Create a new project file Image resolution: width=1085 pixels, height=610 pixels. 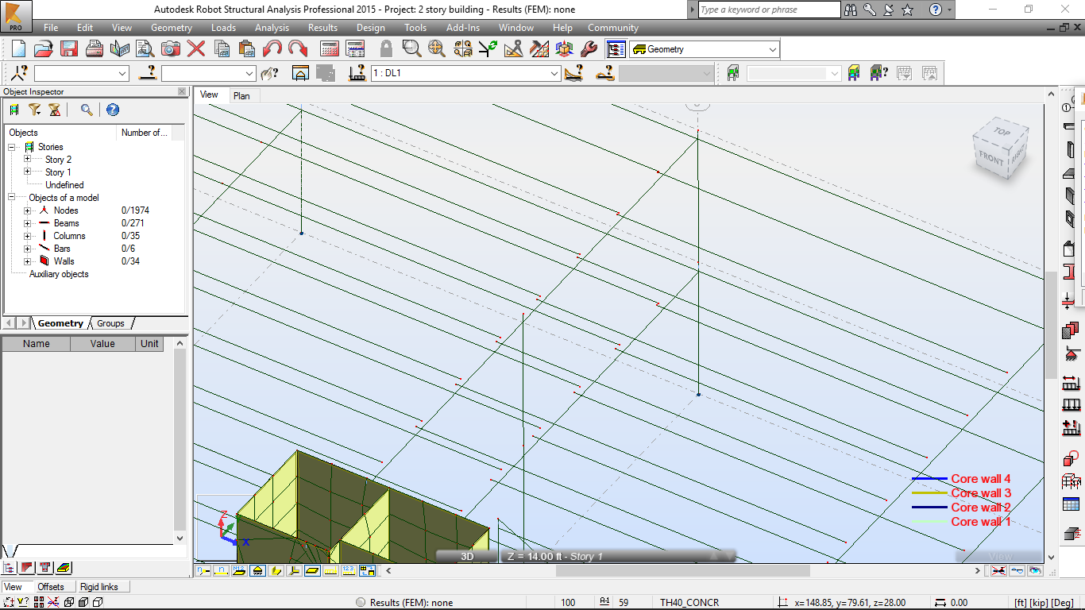tap(18, 48)
